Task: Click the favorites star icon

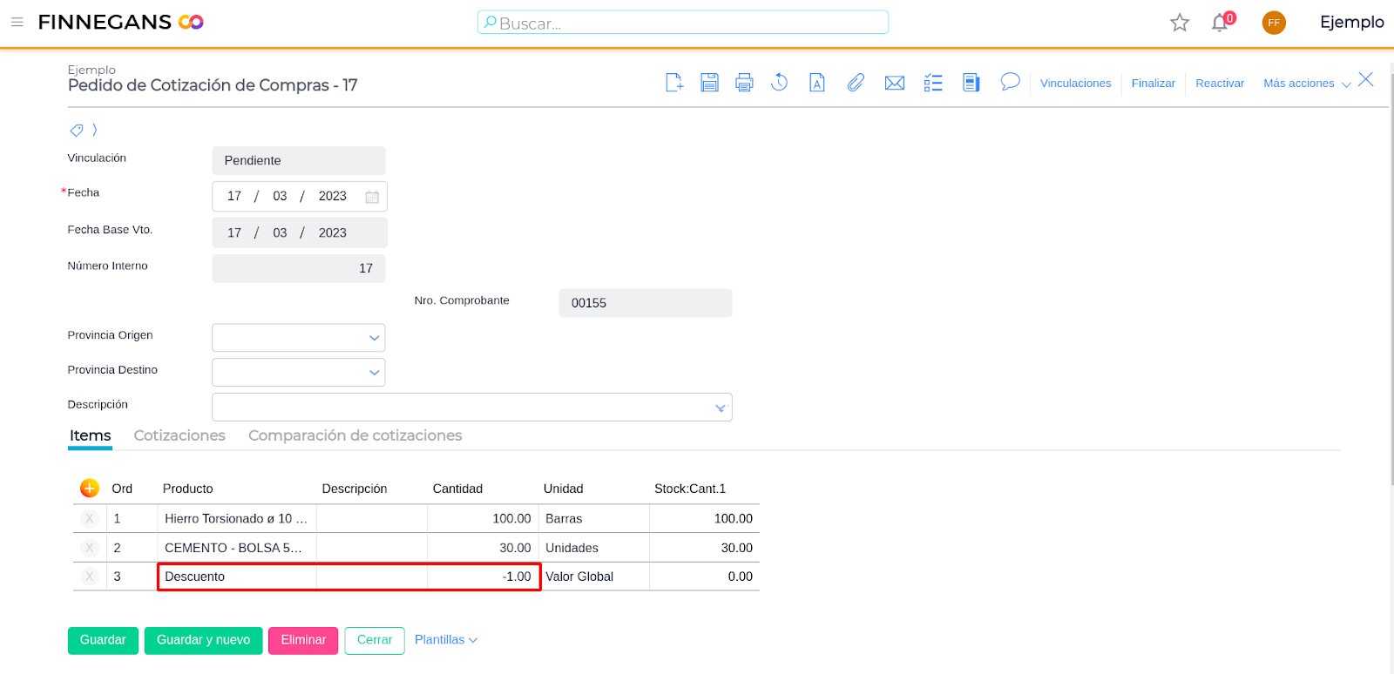Action: 1180,23
